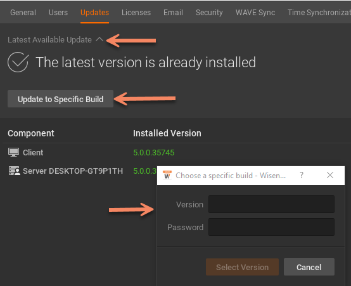Click Cancel in the build dialog
The height and width of the screenshot is (286, 351).
pos(309,267)
